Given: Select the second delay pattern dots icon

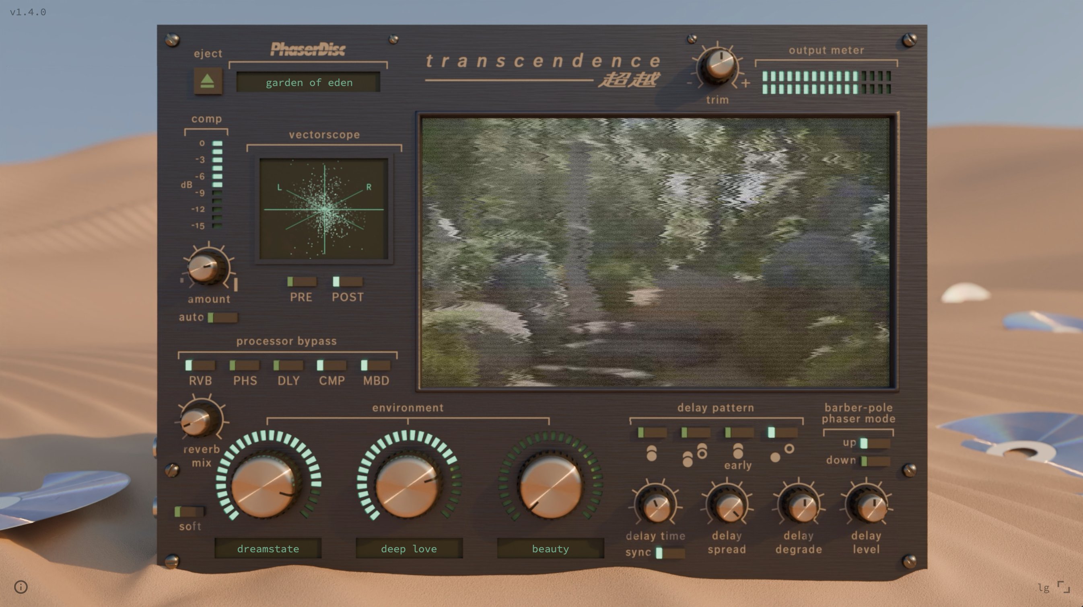Looking at the screenshot, I should (x=694, y=455).
